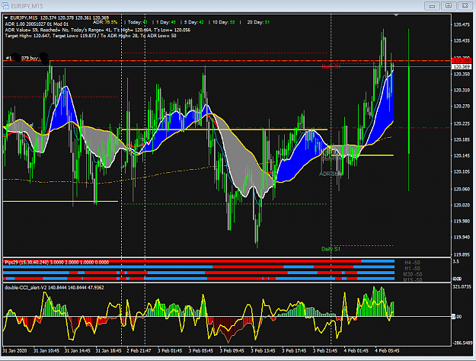Click the 31 Jan 18:45 time label
This screenshot has height=361, width=476.
click(108, 350)
